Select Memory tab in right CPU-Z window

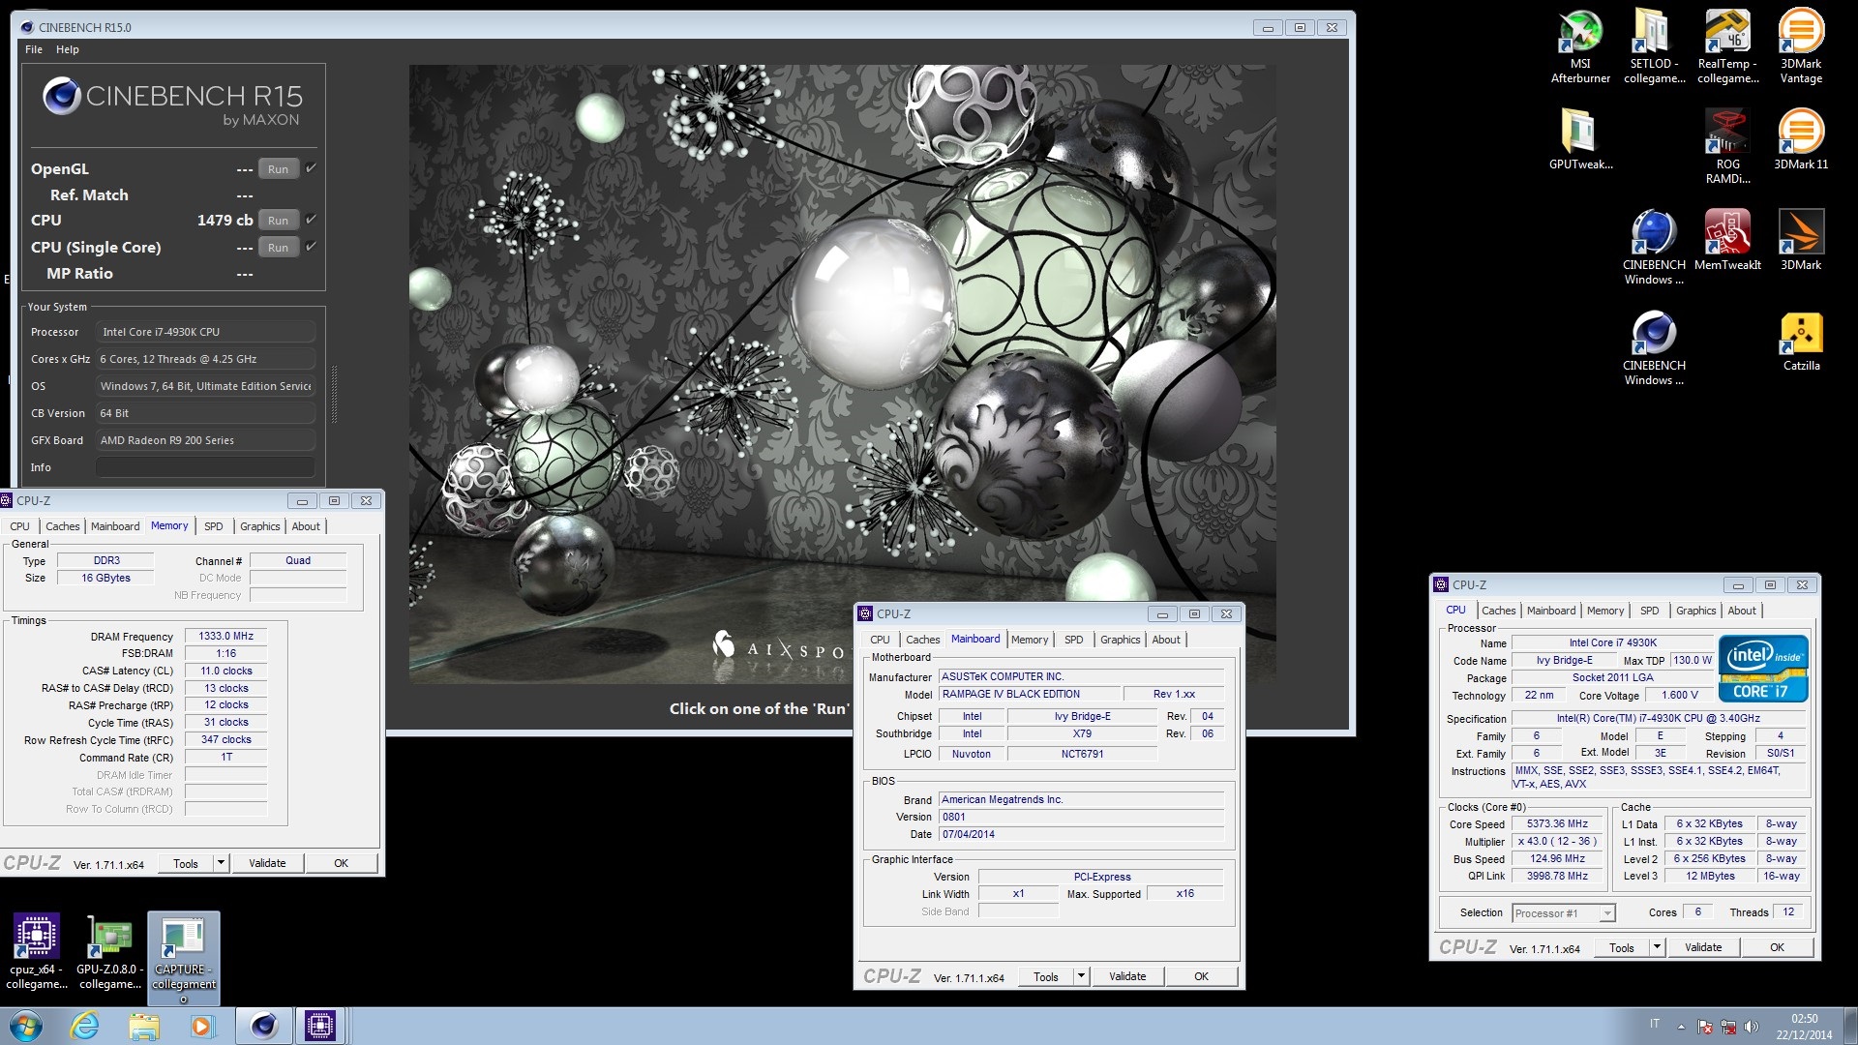[x=1605, y=611]
